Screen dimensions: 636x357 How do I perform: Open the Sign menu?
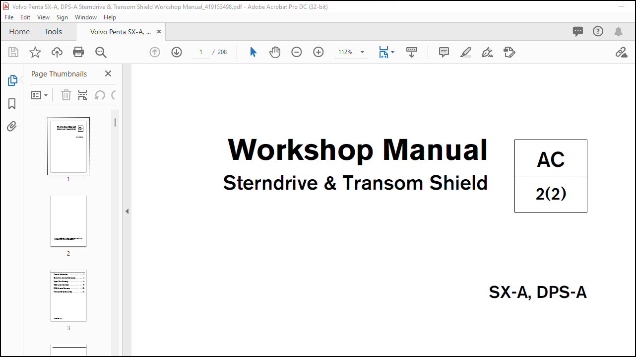(x=62, y=17)
